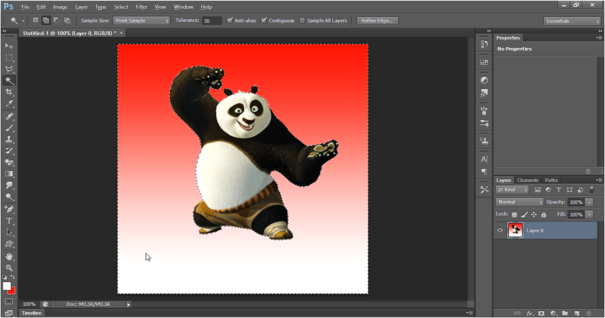
Task: Select the Polygonal Lasso tool
Action: [9, 69]
